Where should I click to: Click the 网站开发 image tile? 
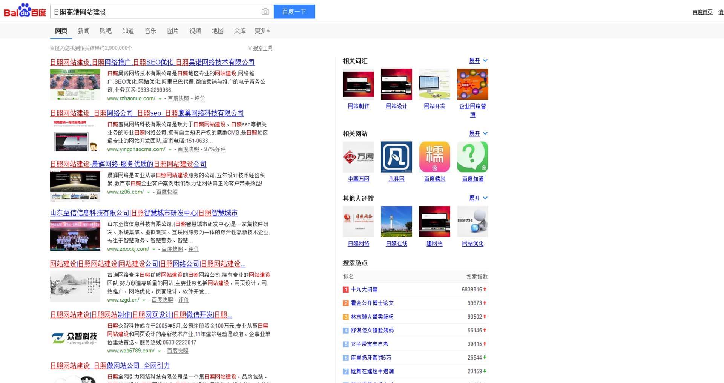tap(434, 84)
